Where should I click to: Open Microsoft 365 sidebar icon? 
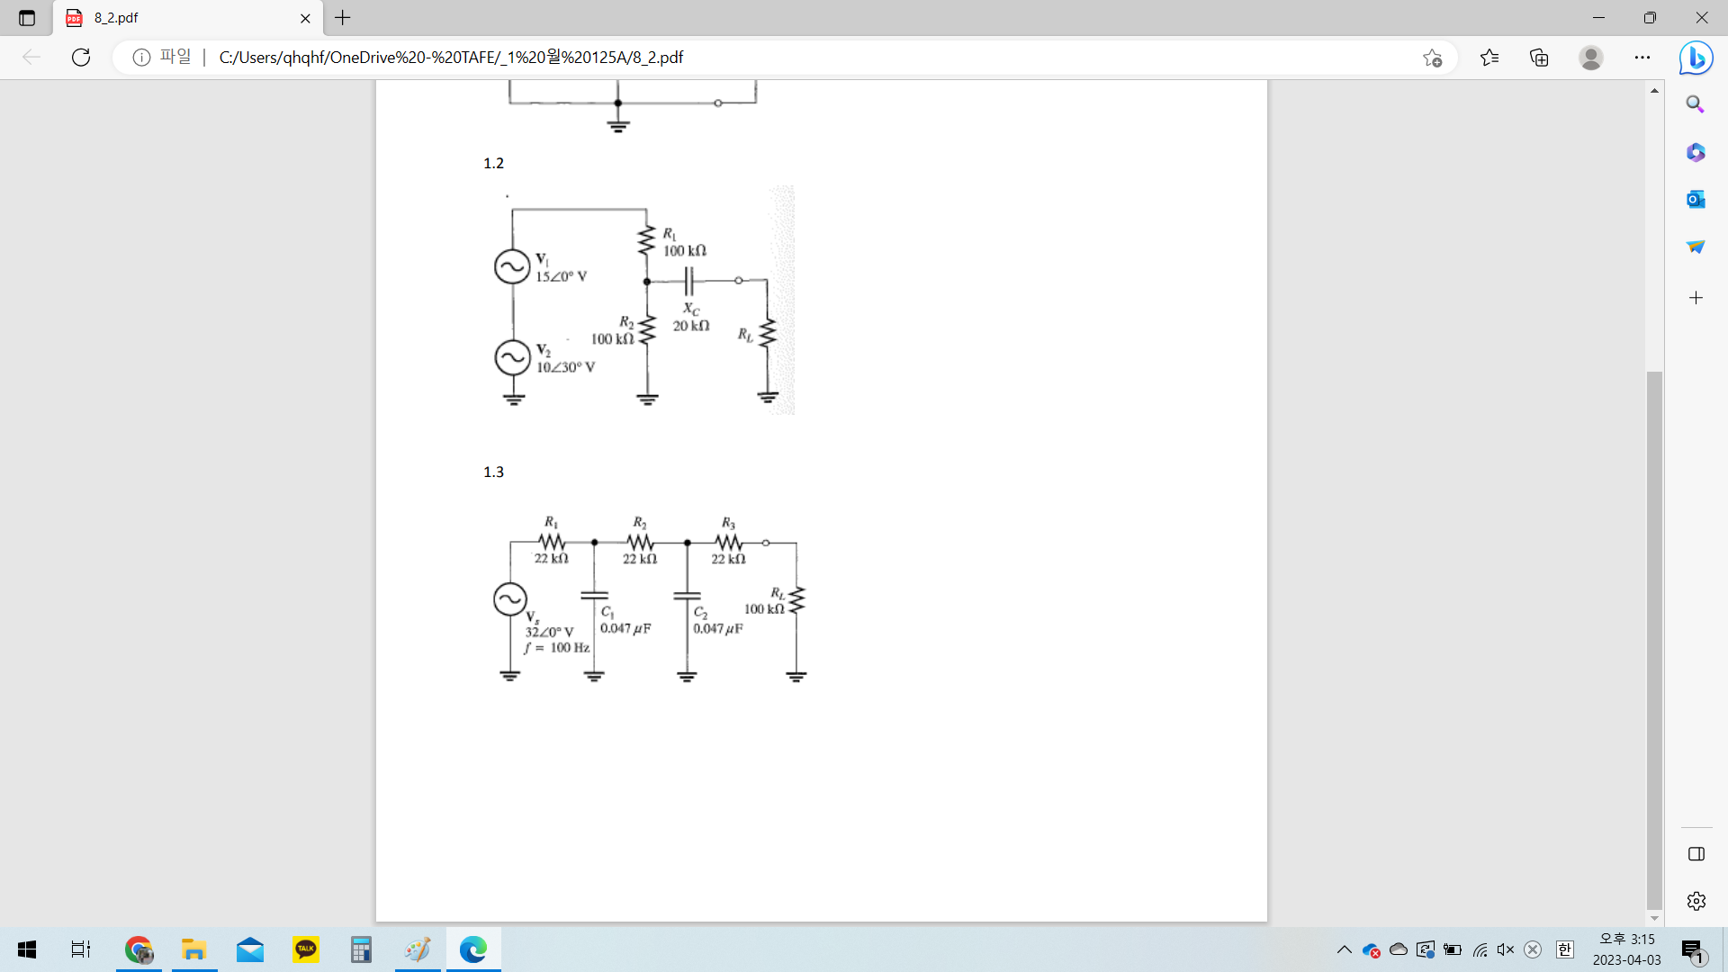click(x=1696, y=152)
